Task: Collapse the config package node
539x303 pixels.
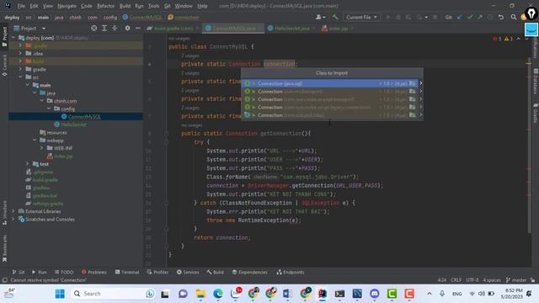Action: tap(49, 109)
